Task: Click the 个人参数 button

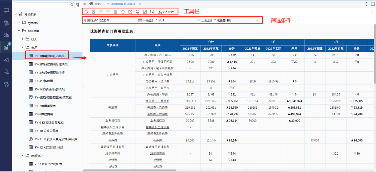Action: [x=166, y=12]
